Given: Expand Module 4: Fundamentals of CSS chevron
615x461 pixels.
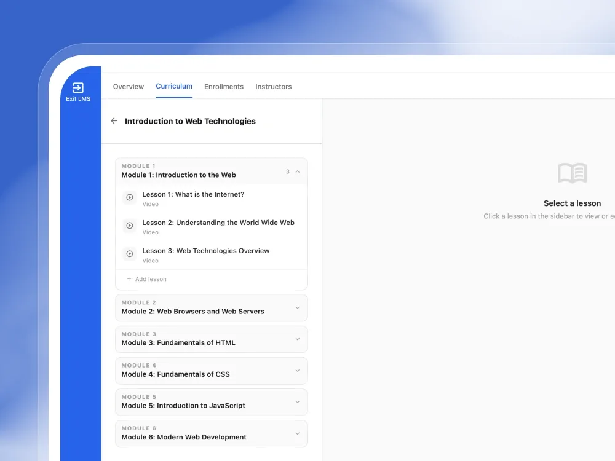Looking at the screenshot, I should point(298,371).
